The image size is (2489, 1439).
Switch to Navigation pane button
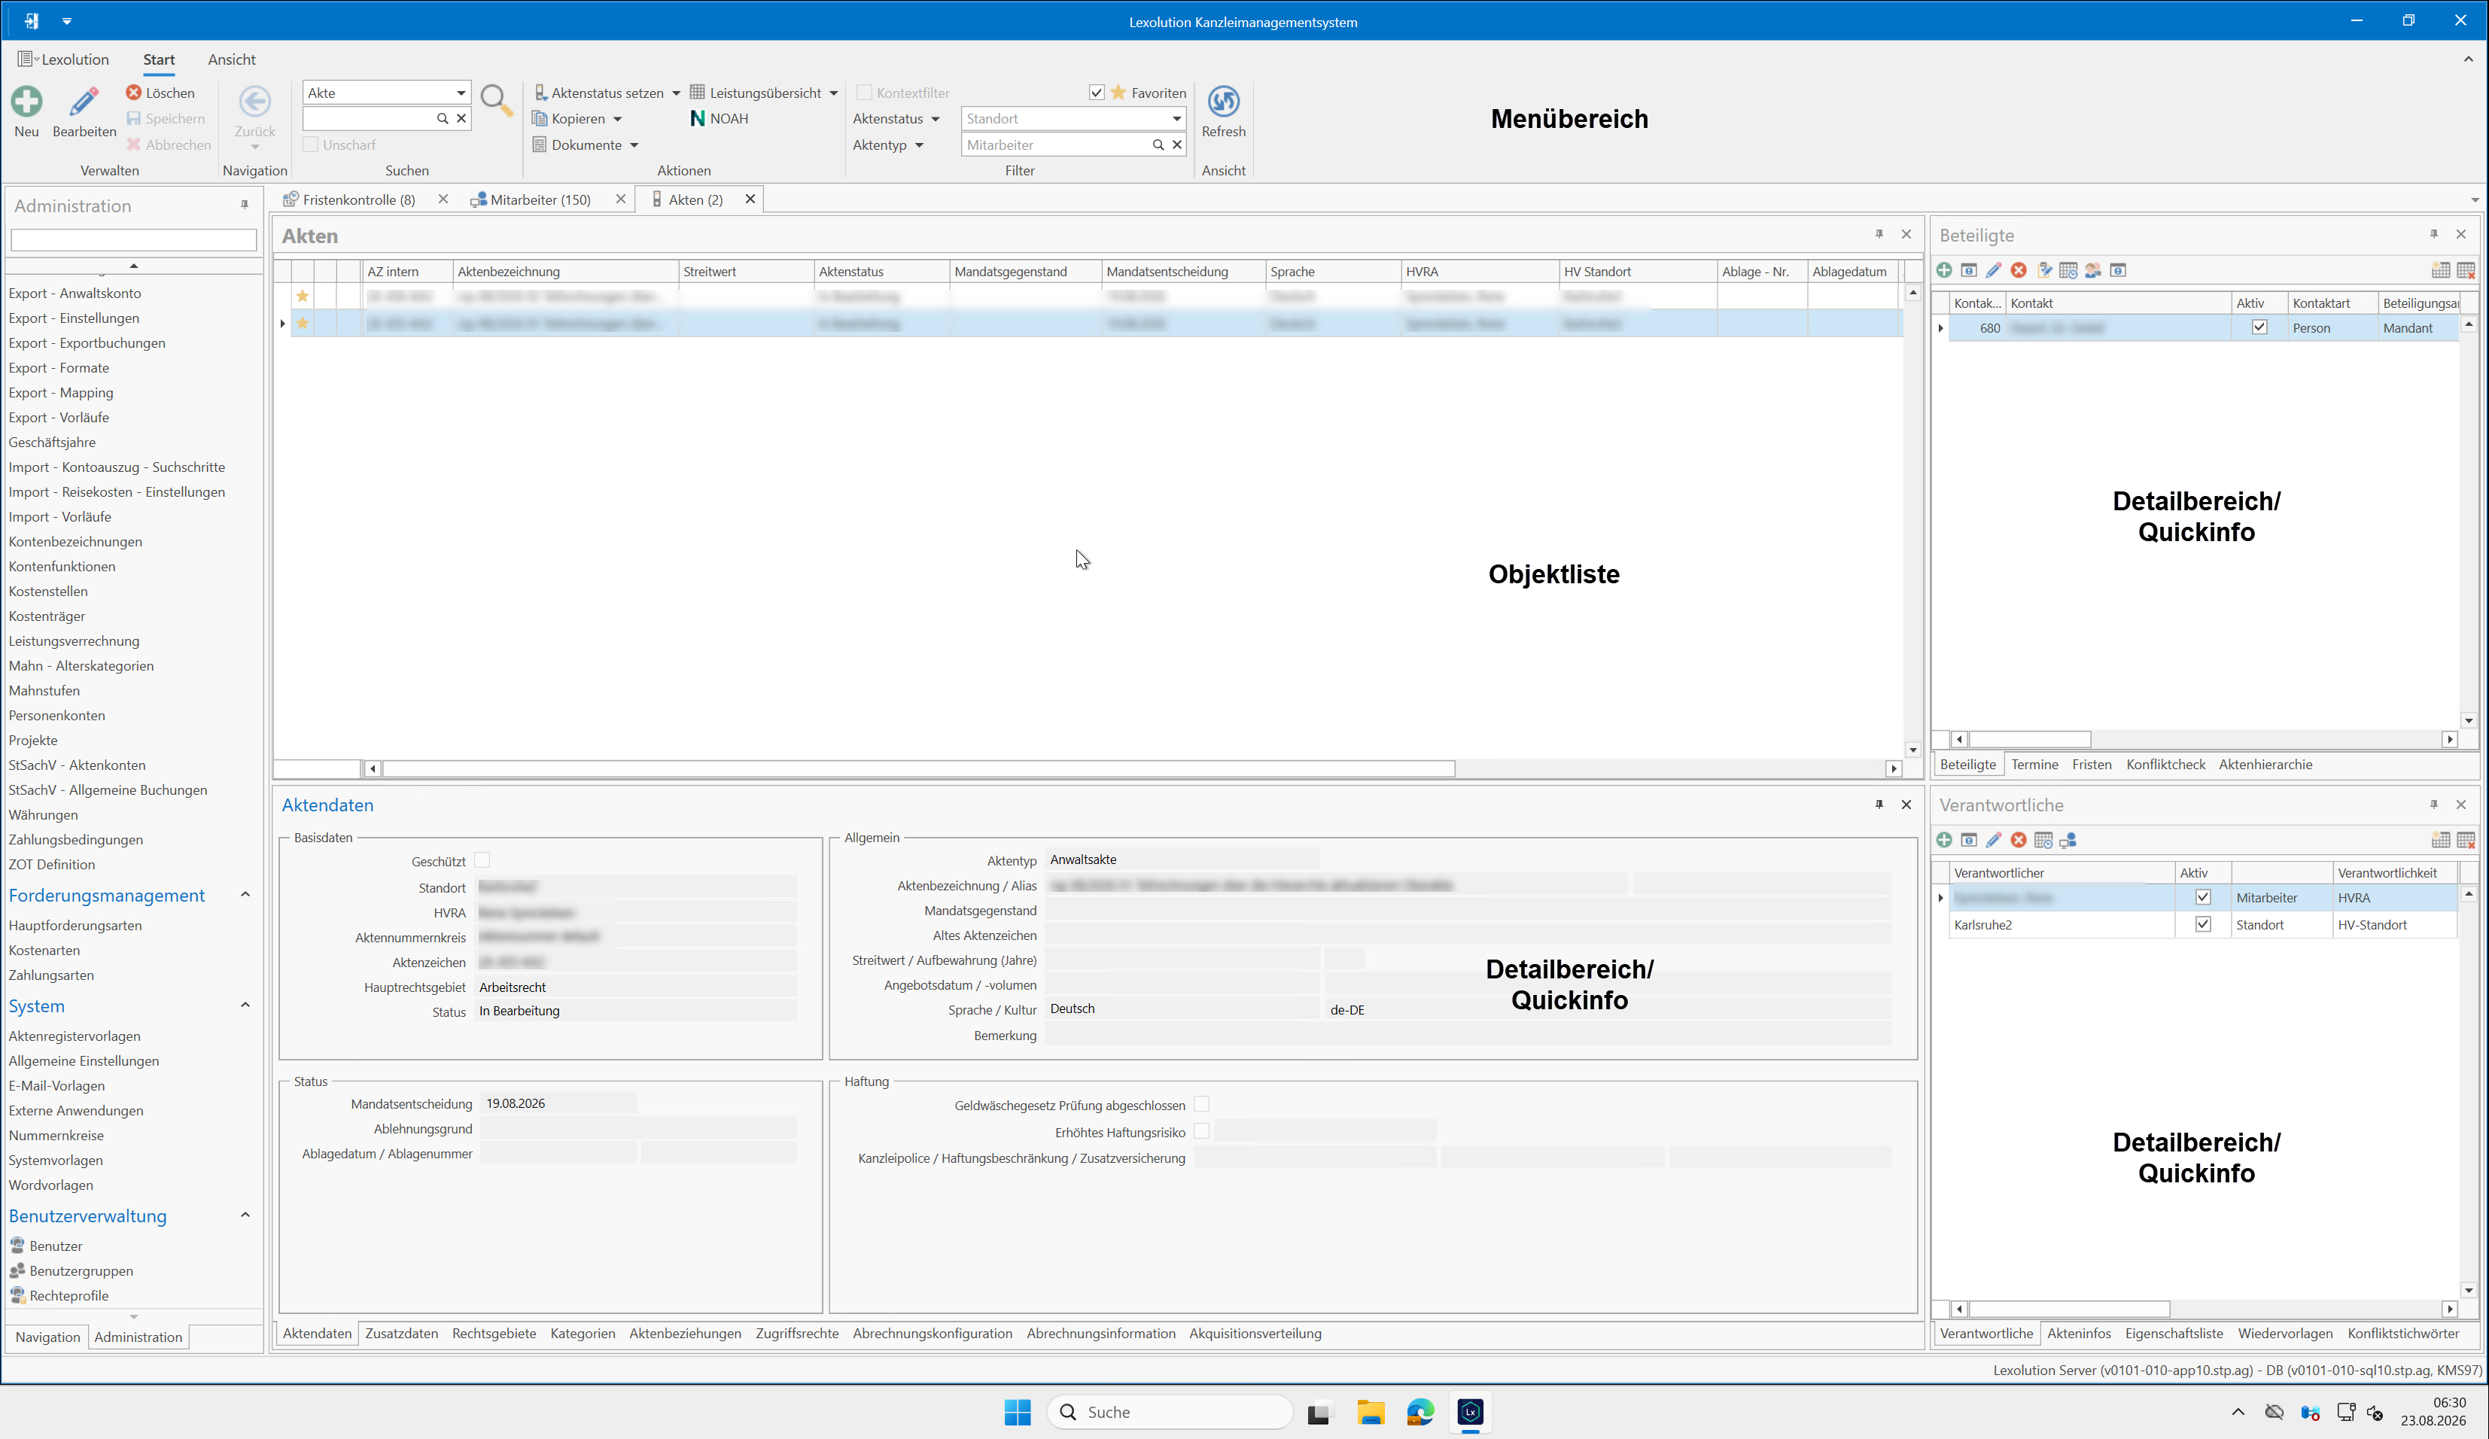pos(47,1337)
